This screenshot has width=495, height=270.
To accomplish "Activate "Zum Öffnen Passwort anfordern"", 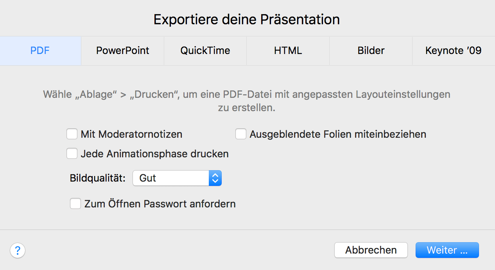I will pyautogui.click(x=75, y=203).
